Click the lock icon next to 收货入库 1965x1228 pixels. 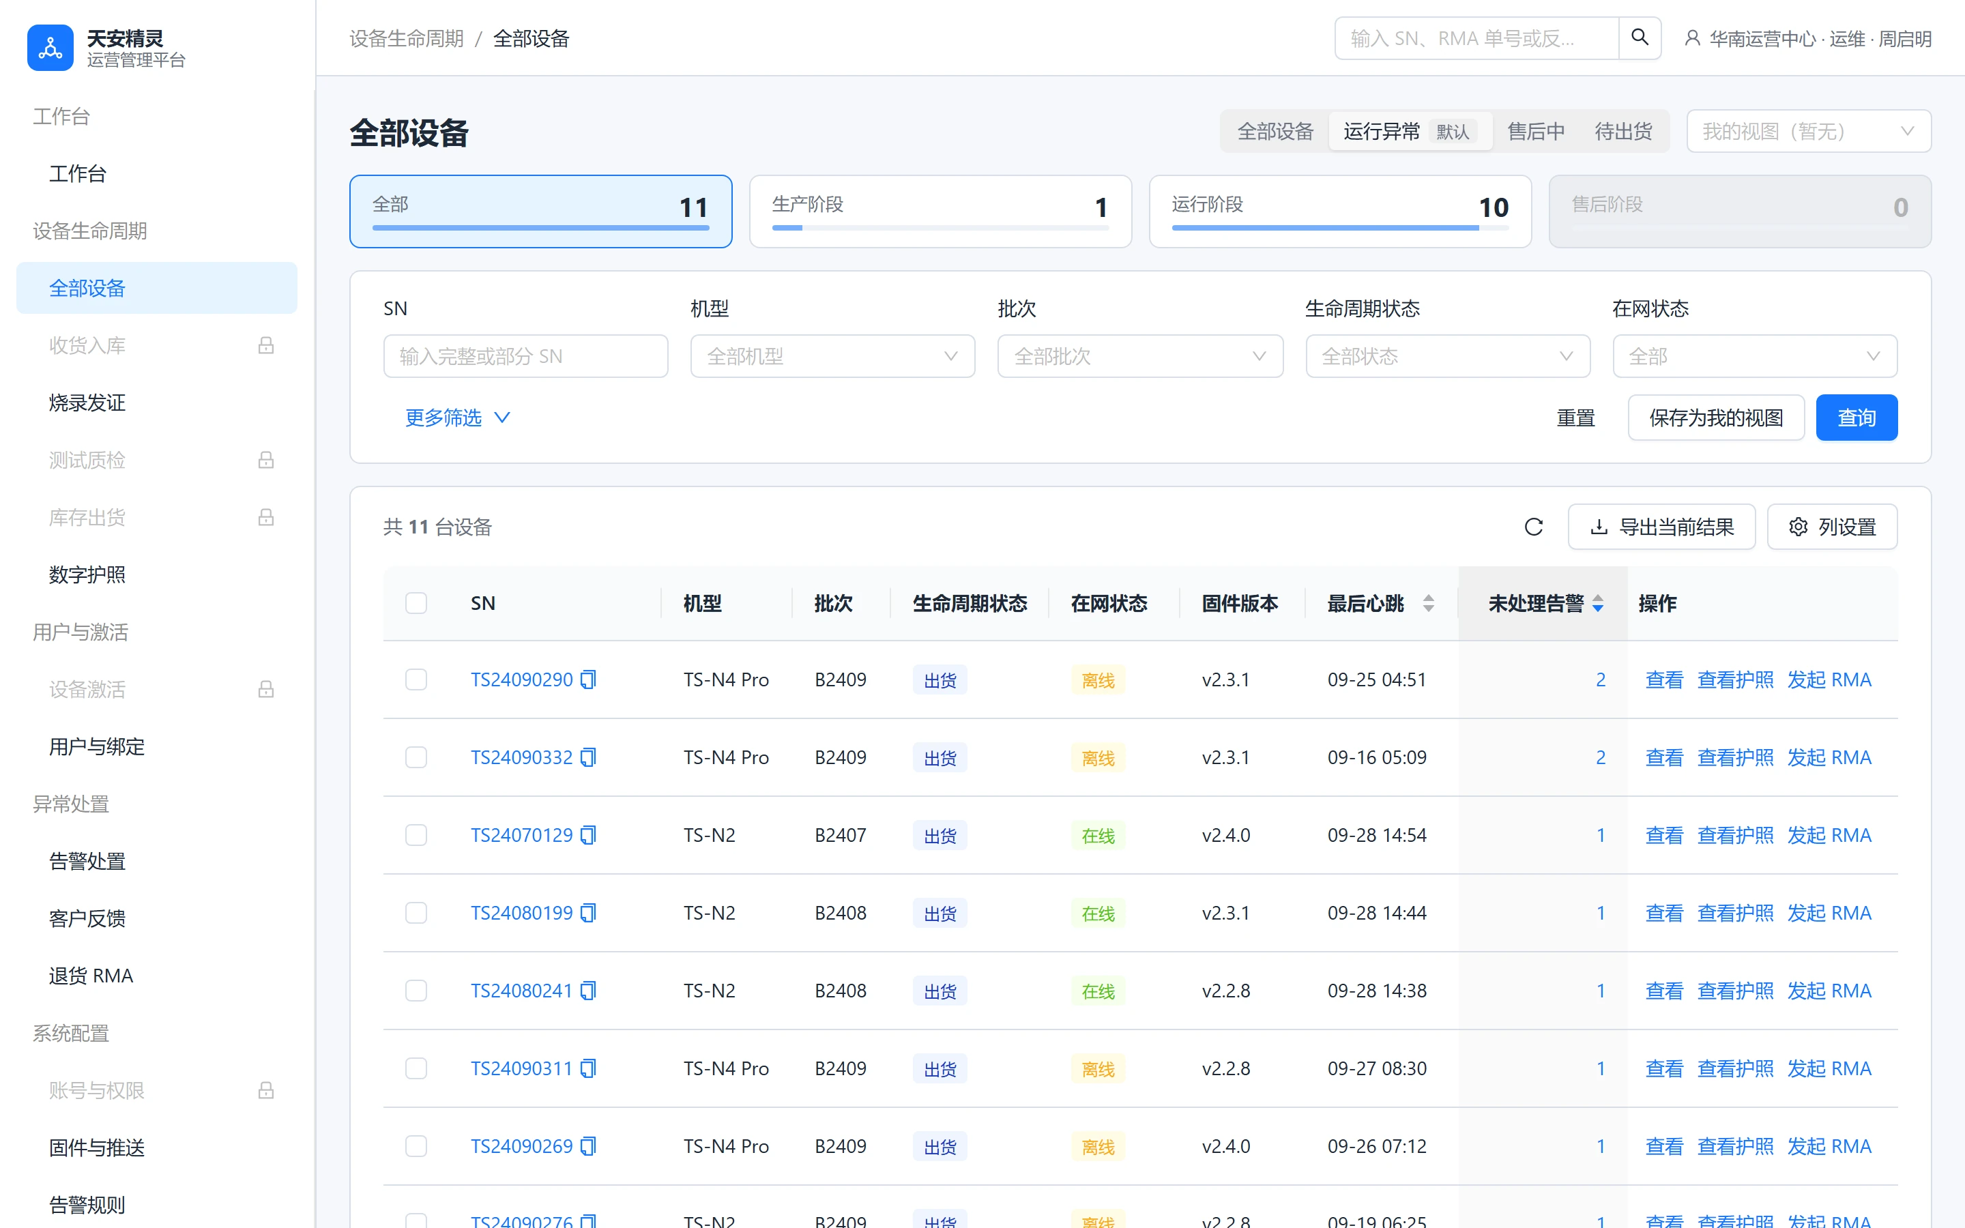(x=265, y=346)
